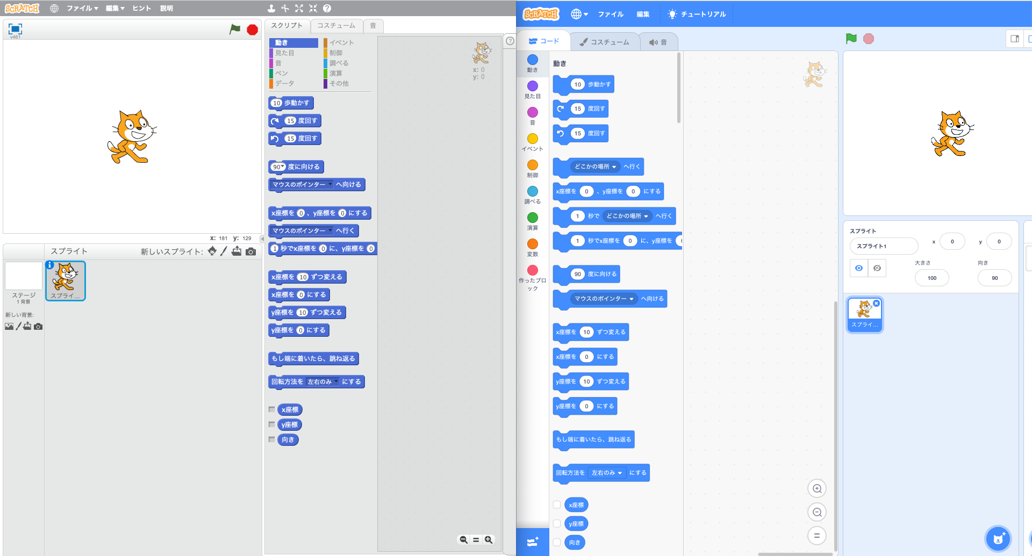Choose new sprite from library icon

(212, 251)
